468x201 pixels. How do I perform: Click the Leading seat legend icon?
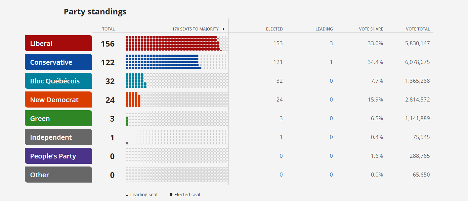127,194
